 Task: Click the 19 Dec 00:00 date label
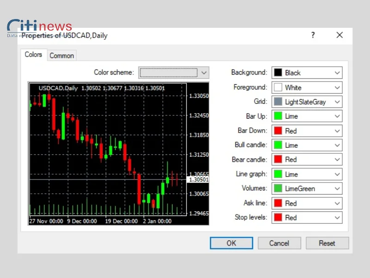click(x=121, y=221)
